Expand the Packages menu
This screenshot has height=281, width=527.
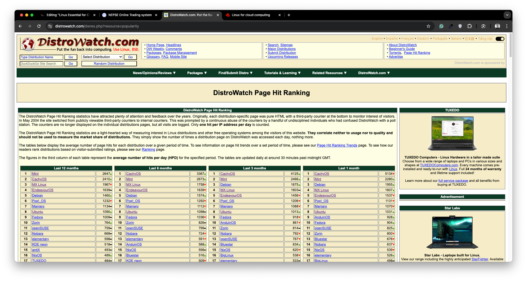tap(197, 73)
